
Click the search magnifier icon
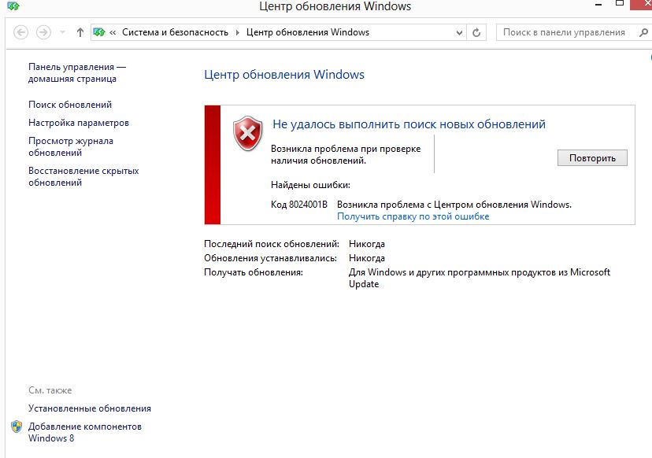(x=643, y=32)
